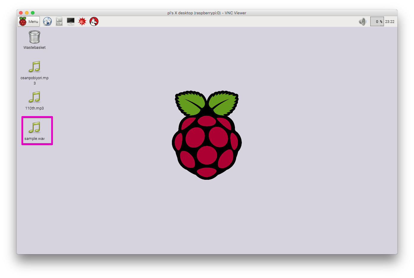414x278 pixels.
Task: Click the clock showing 23:22
Action: [x=390, y=21]
